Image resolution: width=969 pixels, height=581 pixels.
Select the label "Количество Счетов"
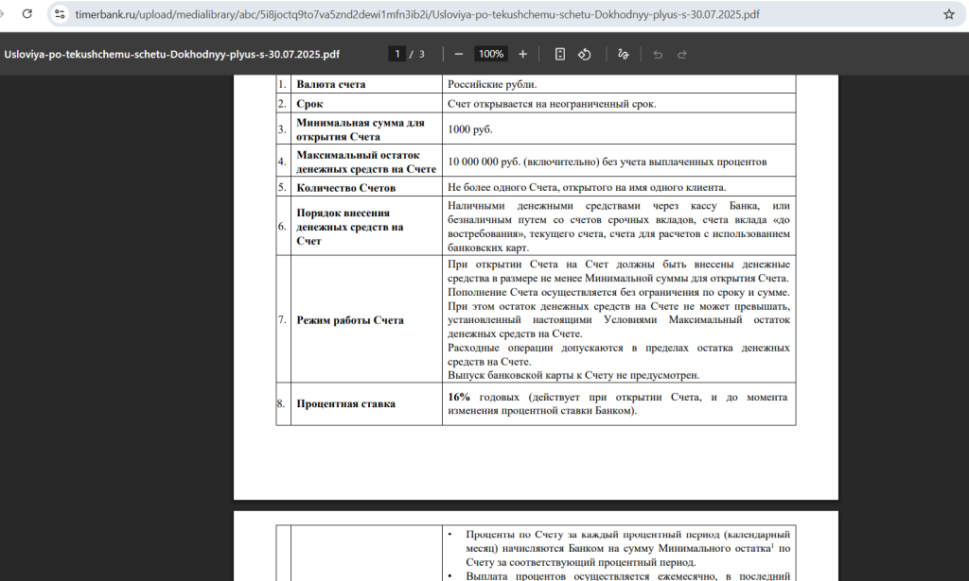point(345,187)
